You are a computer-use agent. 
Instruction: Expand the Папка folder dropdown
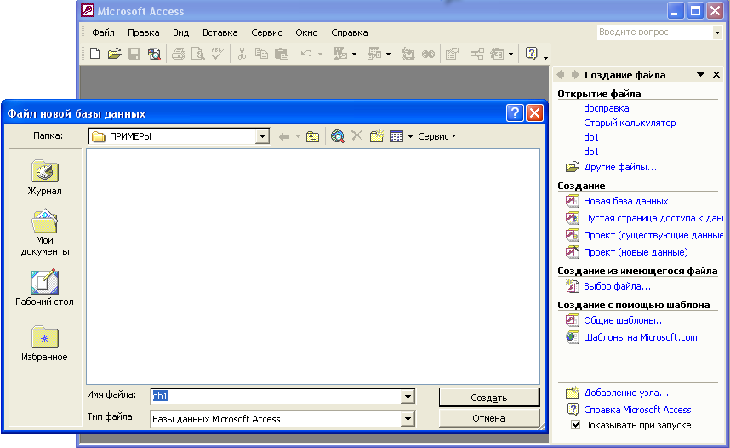pyautogui.click(x=263, y=136)
